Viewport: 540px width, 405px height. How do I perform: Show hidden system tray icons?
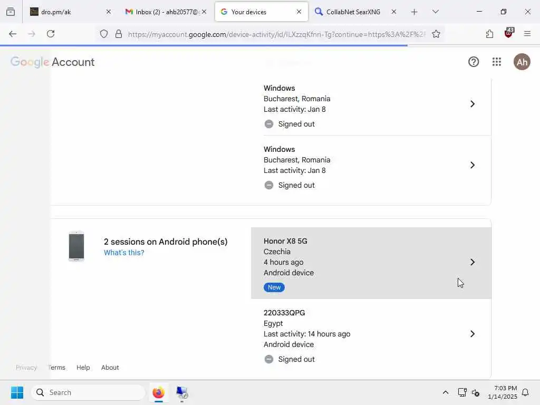pos(445,392)
